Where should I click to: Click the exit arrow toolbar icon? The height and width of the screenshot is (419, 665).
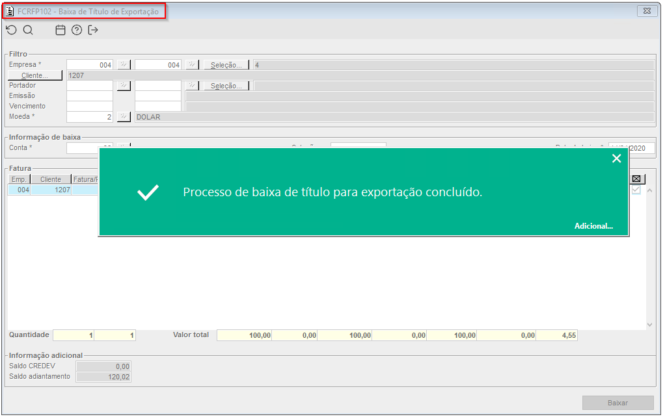pos(93,30)
